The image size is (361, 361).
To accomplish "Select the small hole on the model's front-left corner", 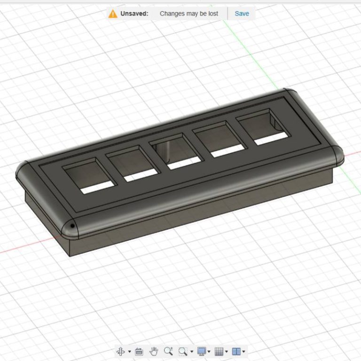I will tap(72, 226).
